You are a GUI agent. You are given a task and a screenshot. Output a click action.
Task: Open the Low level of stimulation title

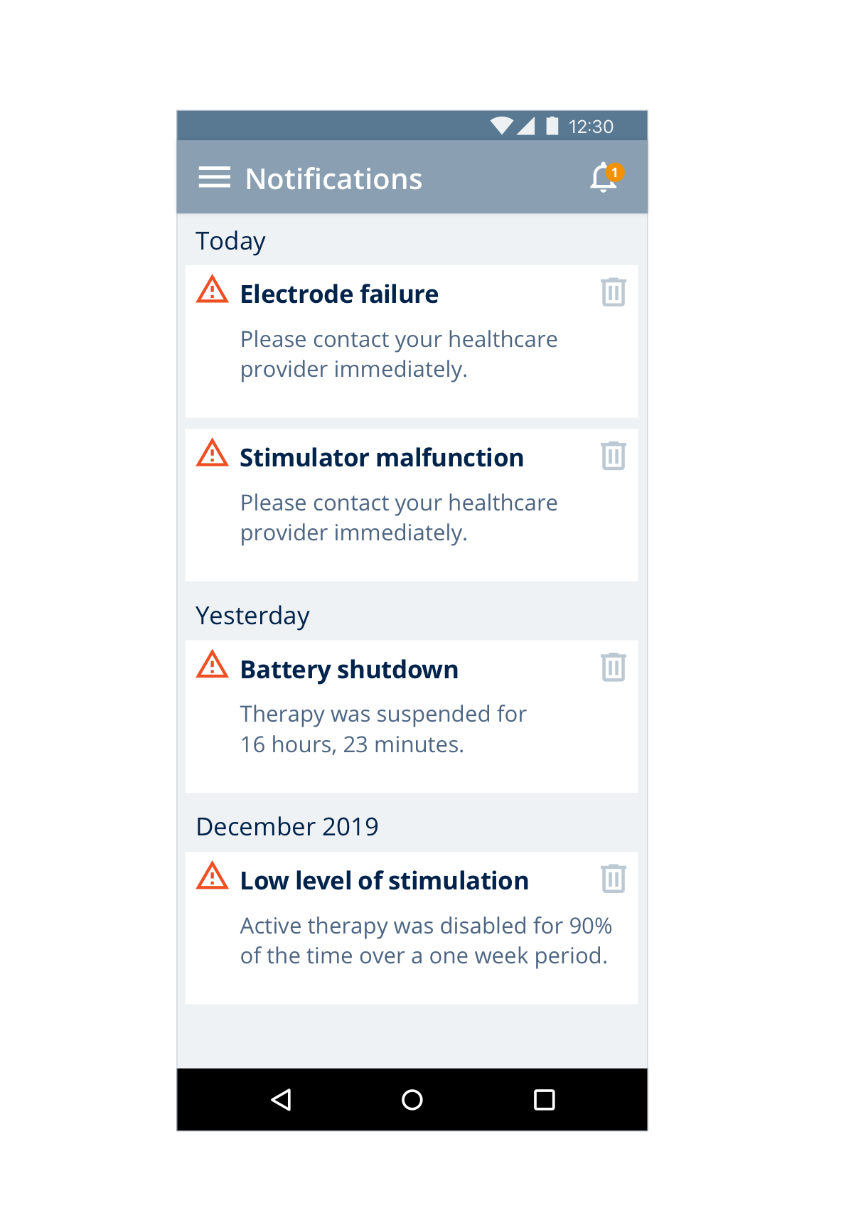(x=384, y=881)
